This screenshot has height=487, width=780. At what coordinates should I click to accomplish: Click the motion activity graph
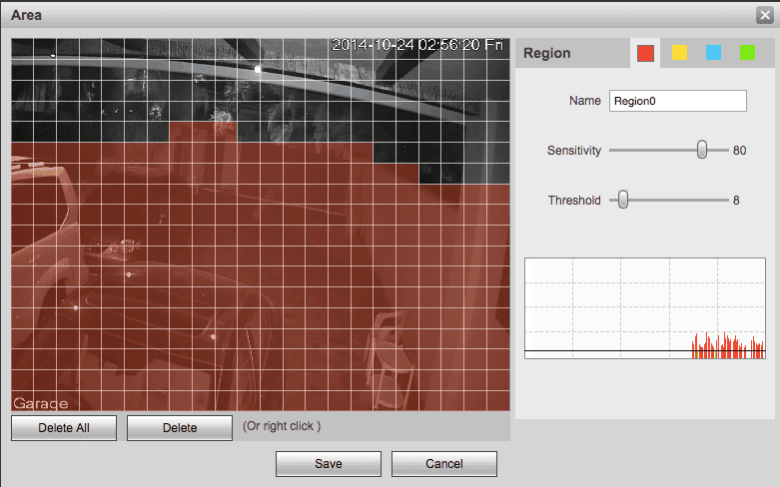pyautogui.click(x=644, y=308)
